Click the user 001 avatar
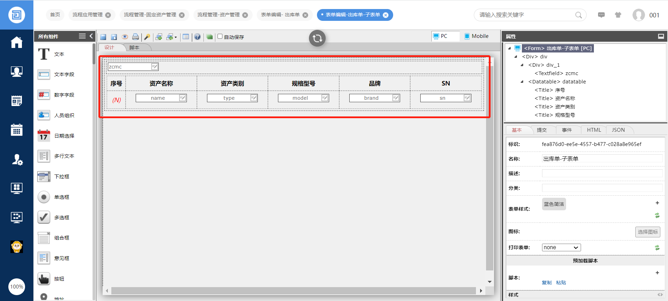The width and height of the screenshot is (668, 301). (639, 15)
